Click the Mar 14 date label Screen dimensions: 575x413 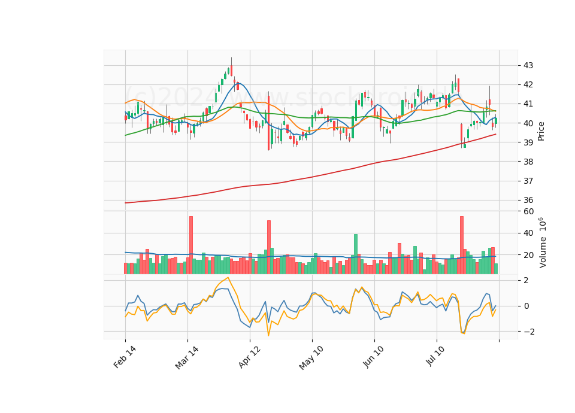click(x=187, y=357)
